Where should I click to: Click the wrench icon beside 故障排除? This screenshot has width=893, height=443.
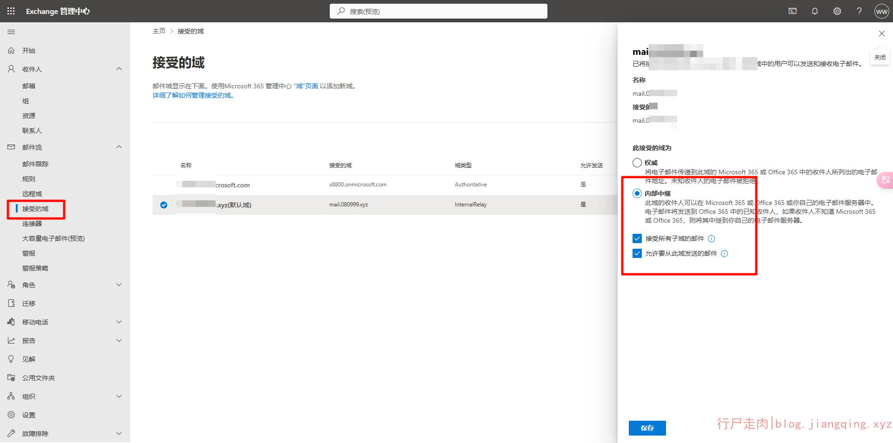[x=11, y=434]
